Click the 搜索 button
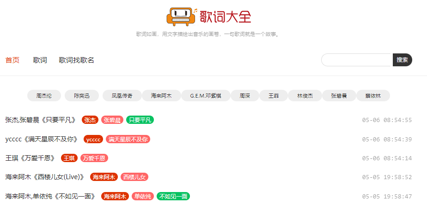427x204 pixels. coord(402,60)
